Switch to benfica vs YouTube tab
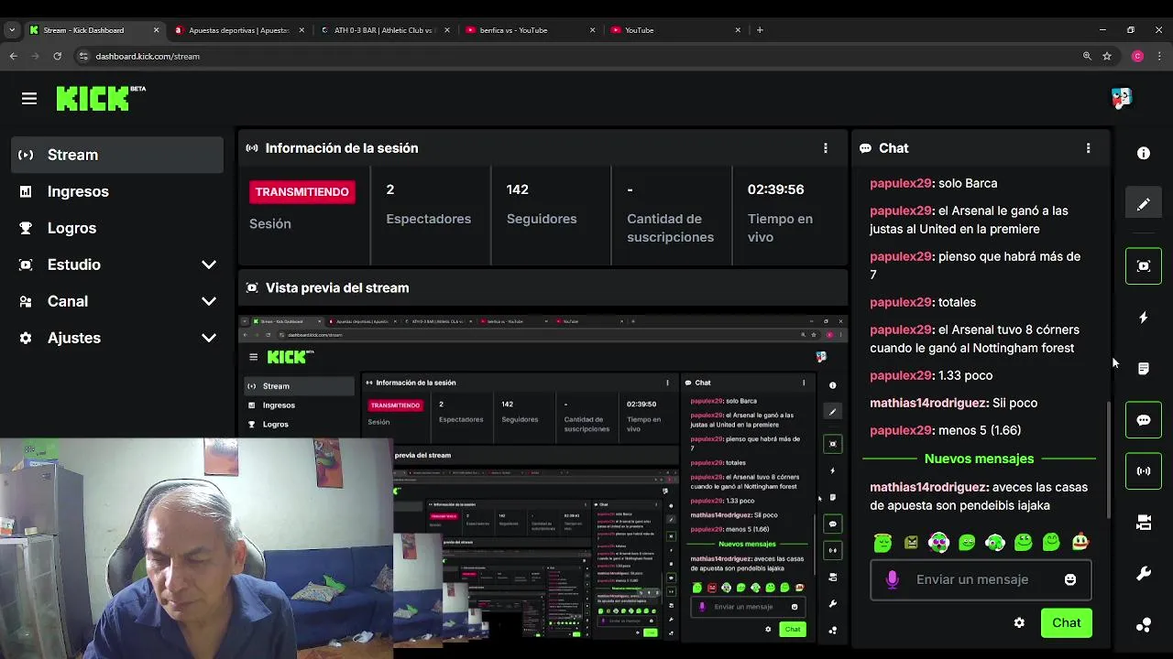The width and height of the screenshot is (1173, 659). pos(530,30)
